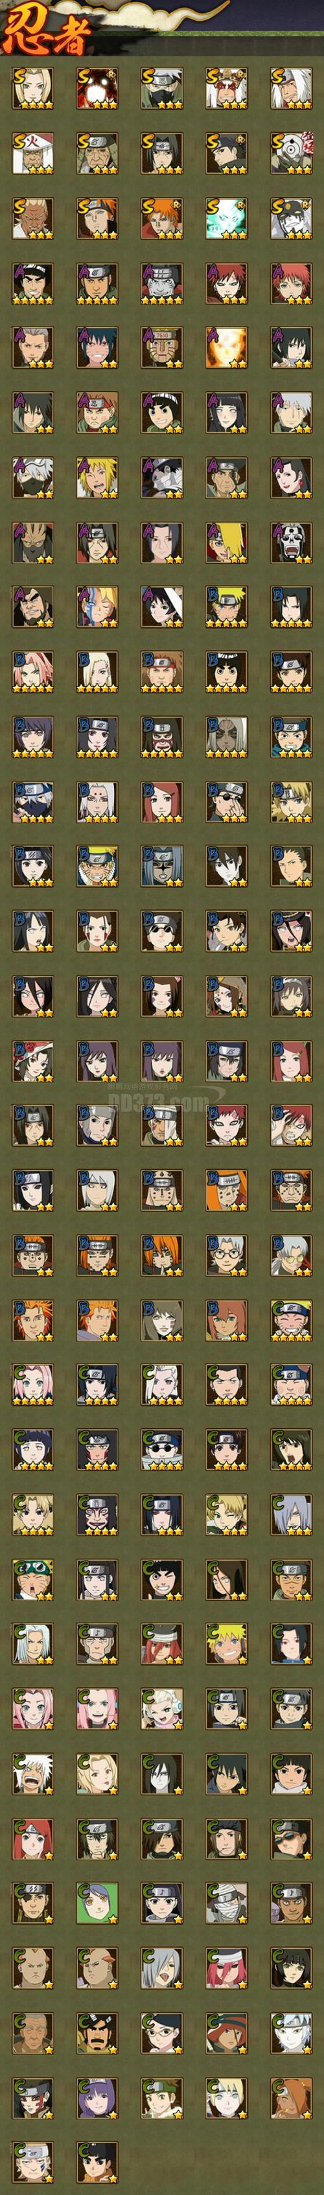Select the A-rank glowing orange chakra Naruto
The height and width of the screenshot is (2195, 324).
click(x=227, y=347)
